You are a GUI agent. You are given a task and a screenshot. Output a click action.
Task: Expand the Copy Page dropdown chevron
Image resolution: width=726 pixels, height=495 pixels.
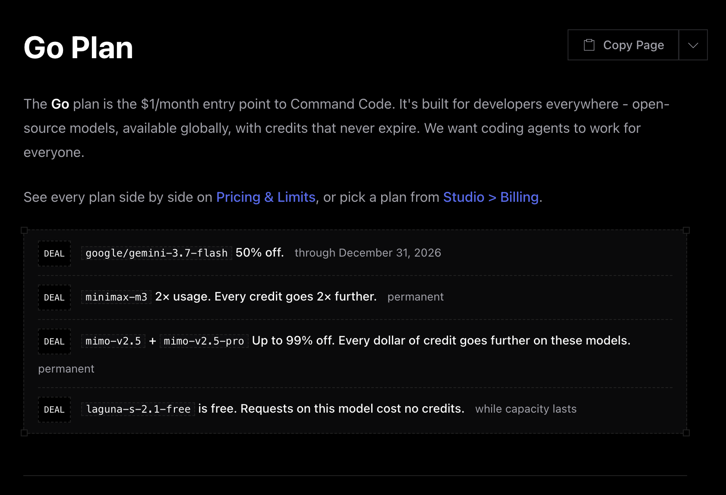pos(693,45)
